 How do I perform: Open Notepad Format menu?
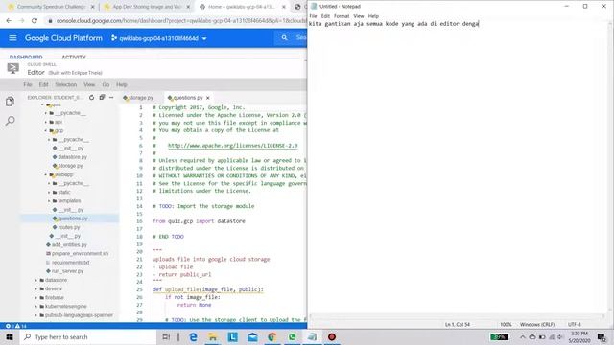coord(342,16)
